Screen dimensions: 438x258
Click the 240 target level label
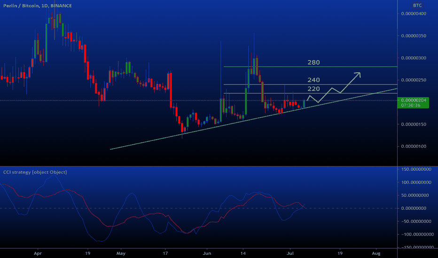313,80
